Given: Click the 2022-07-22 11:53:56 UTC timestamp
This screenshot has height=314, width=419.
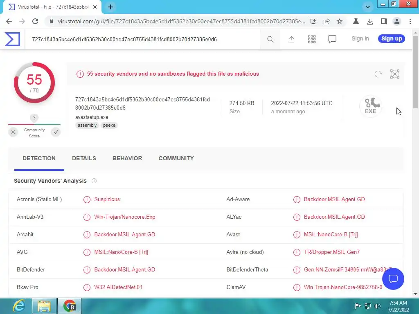Looking at the screenshot, I should coord(302,103).
